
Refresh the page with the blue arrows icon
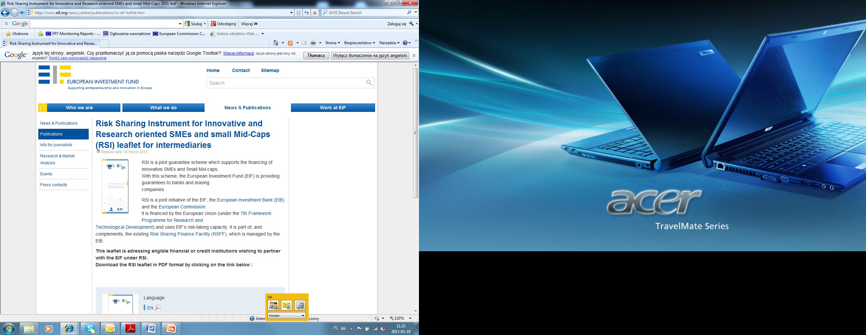click(307, 13)
